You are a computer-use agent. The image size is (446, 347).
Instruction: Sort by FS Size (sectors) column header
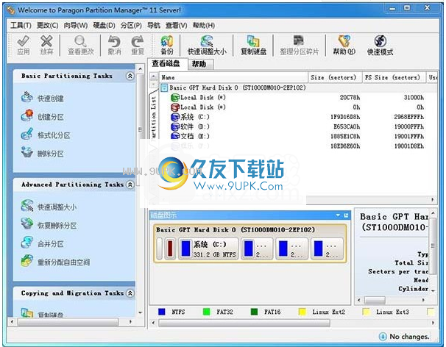pos(392,77)
